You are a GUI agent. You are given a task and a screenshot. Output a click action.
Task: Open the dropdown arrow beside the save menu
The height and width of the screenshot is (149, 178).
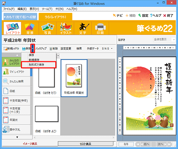(58, 56)
